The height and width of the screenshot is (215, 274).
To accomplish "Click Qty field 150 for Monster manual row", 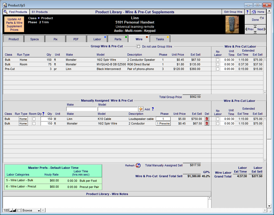I will tap(47, 123).
